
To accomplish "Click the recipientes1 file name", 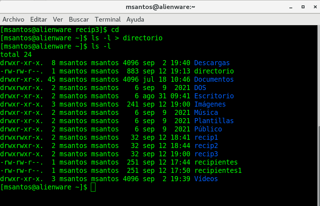I will (x=218, y=171).
